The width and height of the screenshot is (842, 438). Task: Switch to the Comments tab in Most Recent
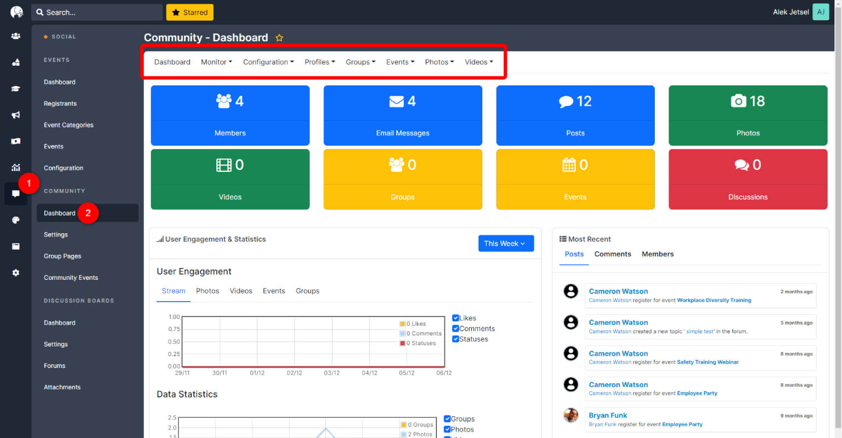click(x=613, y=254)
